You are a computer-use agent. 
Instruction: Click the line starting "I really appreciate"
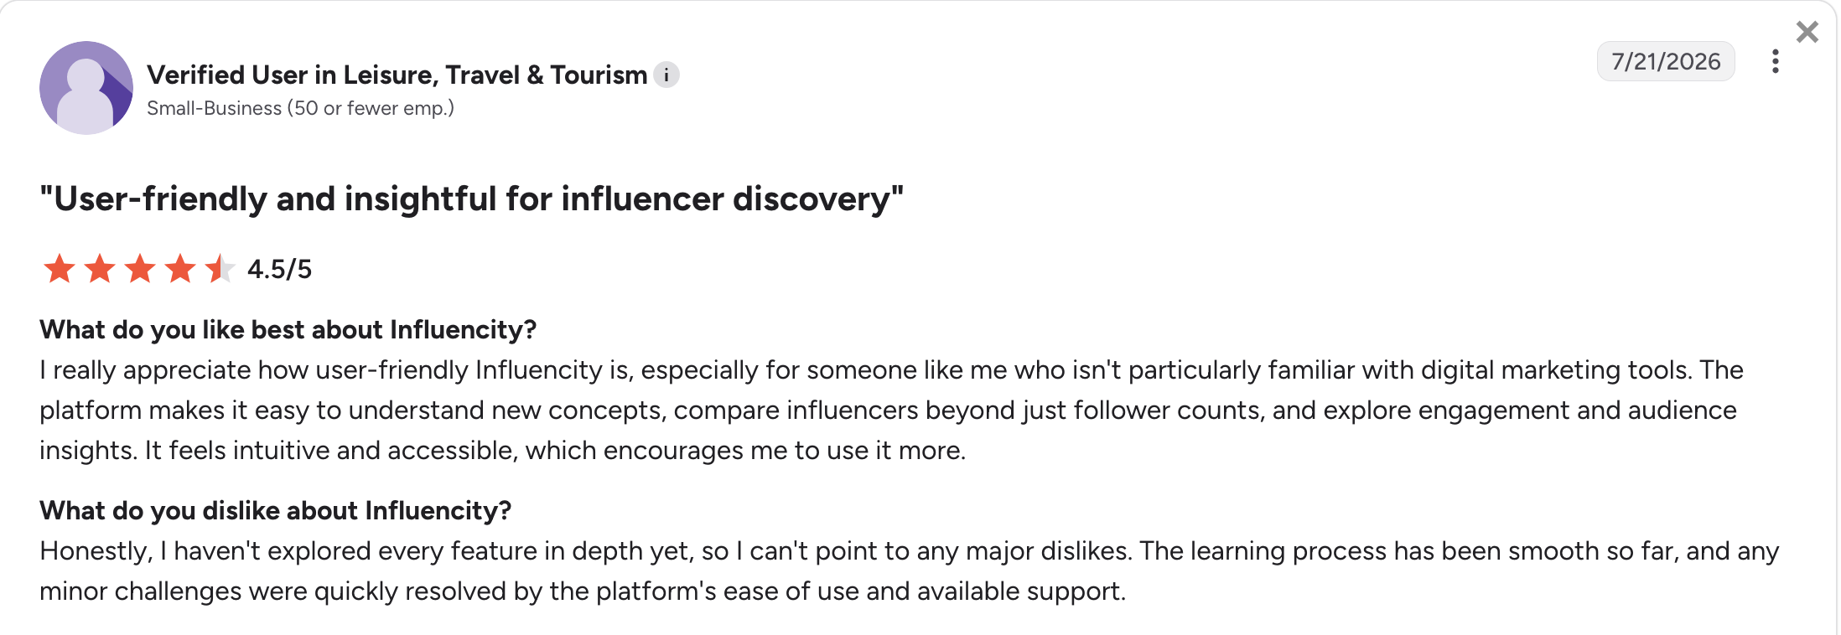click(891, 370)
